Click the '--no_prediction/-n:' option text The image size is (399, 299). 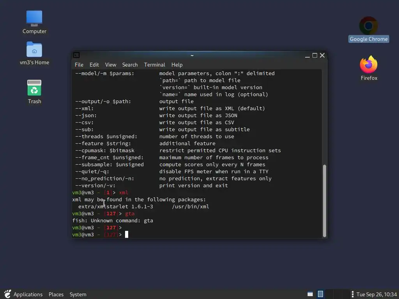tap(104, 178)
